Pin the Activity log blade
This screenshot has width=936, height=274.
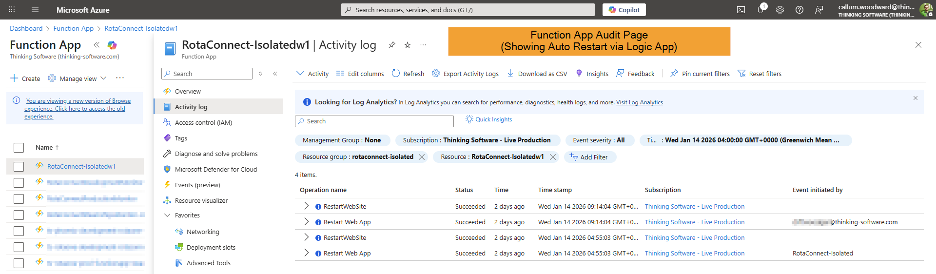pyautogui.click(x=391, y=45)
